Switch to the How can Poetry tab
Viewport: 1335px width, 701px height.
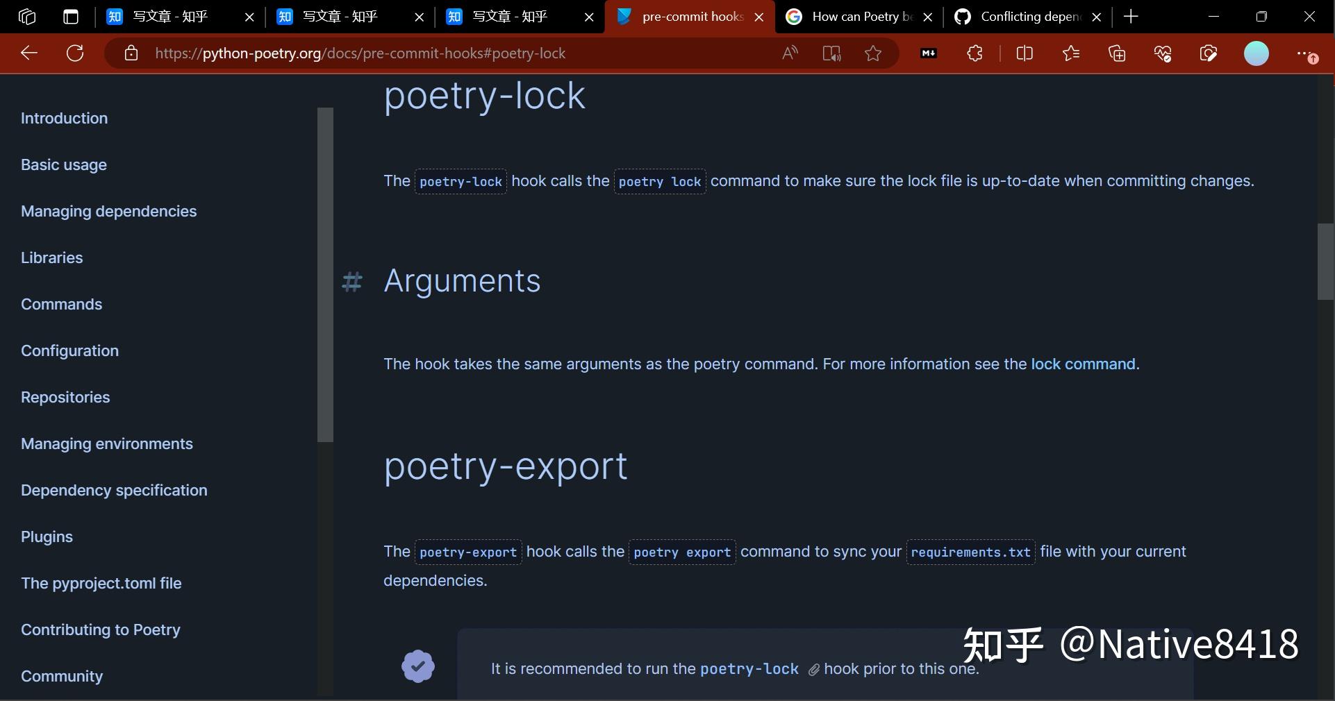tap(854, 16)
